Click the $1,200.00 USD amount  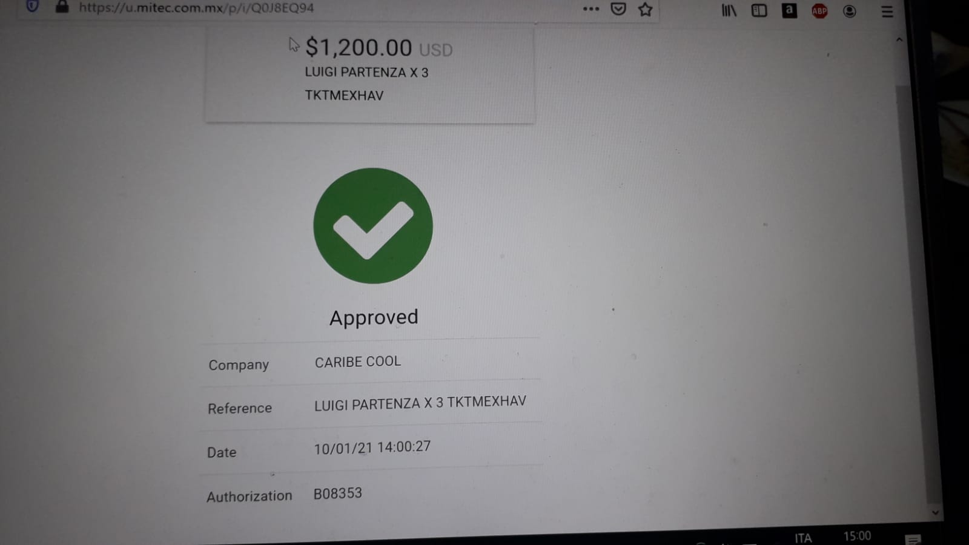(x=379, y=47)
